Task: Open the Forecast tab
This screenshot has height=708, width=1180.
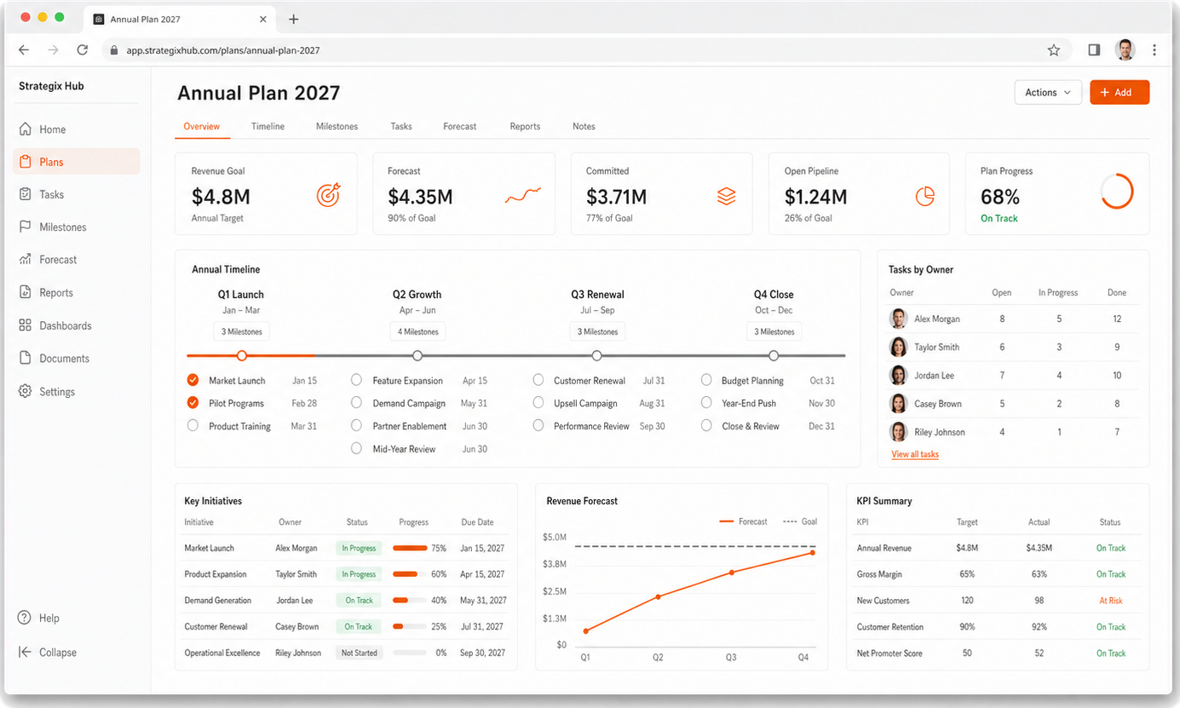Action: (x=460, y=126)
